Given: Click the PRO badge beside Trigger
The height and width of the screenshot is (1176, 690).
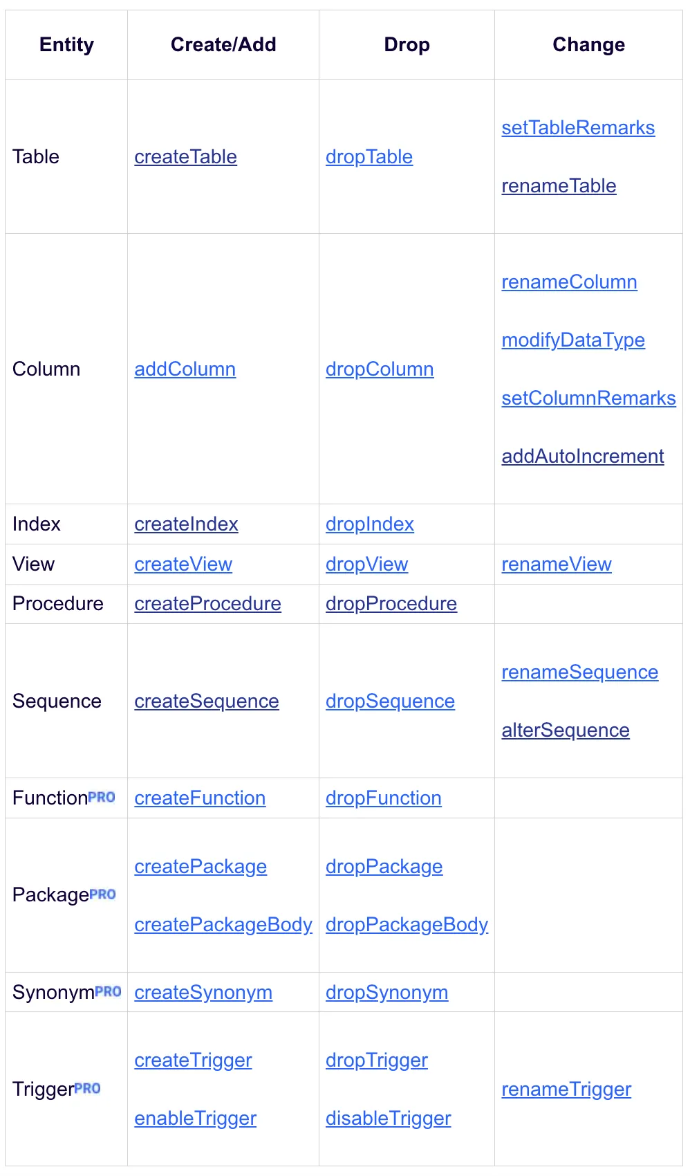Looking at the screenshot, I should coord(87,1088).
